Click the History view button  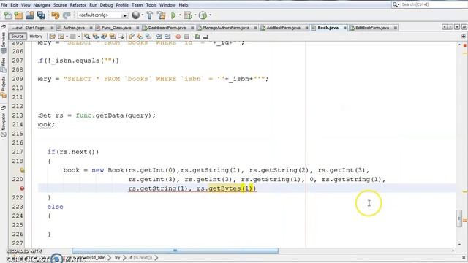tap(36, 36)
